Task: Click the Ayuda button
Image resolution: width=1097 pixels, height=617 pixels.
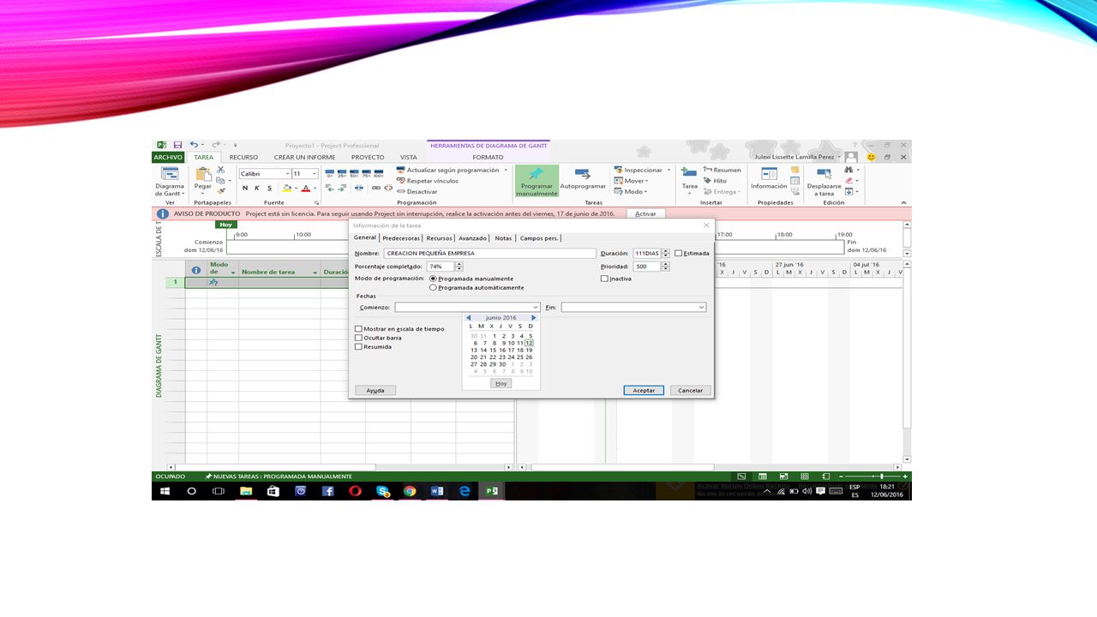Action: tap(375, 390)
